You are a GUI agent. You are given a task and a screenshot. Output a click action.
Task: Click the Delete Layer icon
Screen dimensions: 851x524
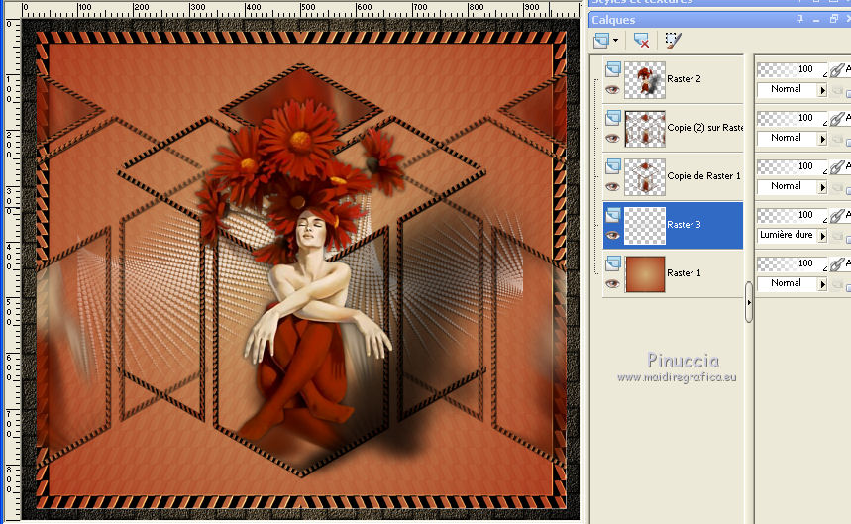point(641,41)
